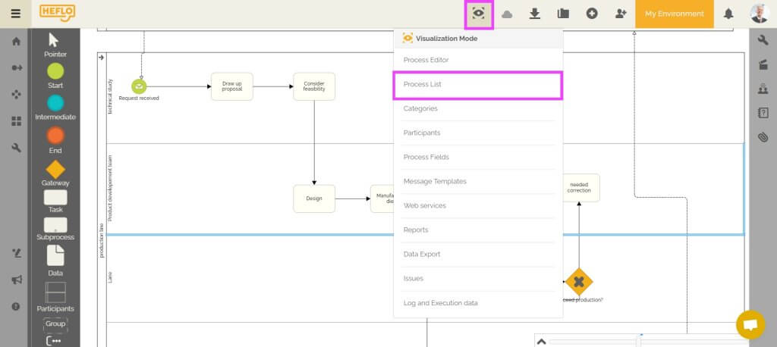Image resolution: width=777 pixels, height=347 pixels.
Task: Select the Start event element
Action: (x=55, y=71)
